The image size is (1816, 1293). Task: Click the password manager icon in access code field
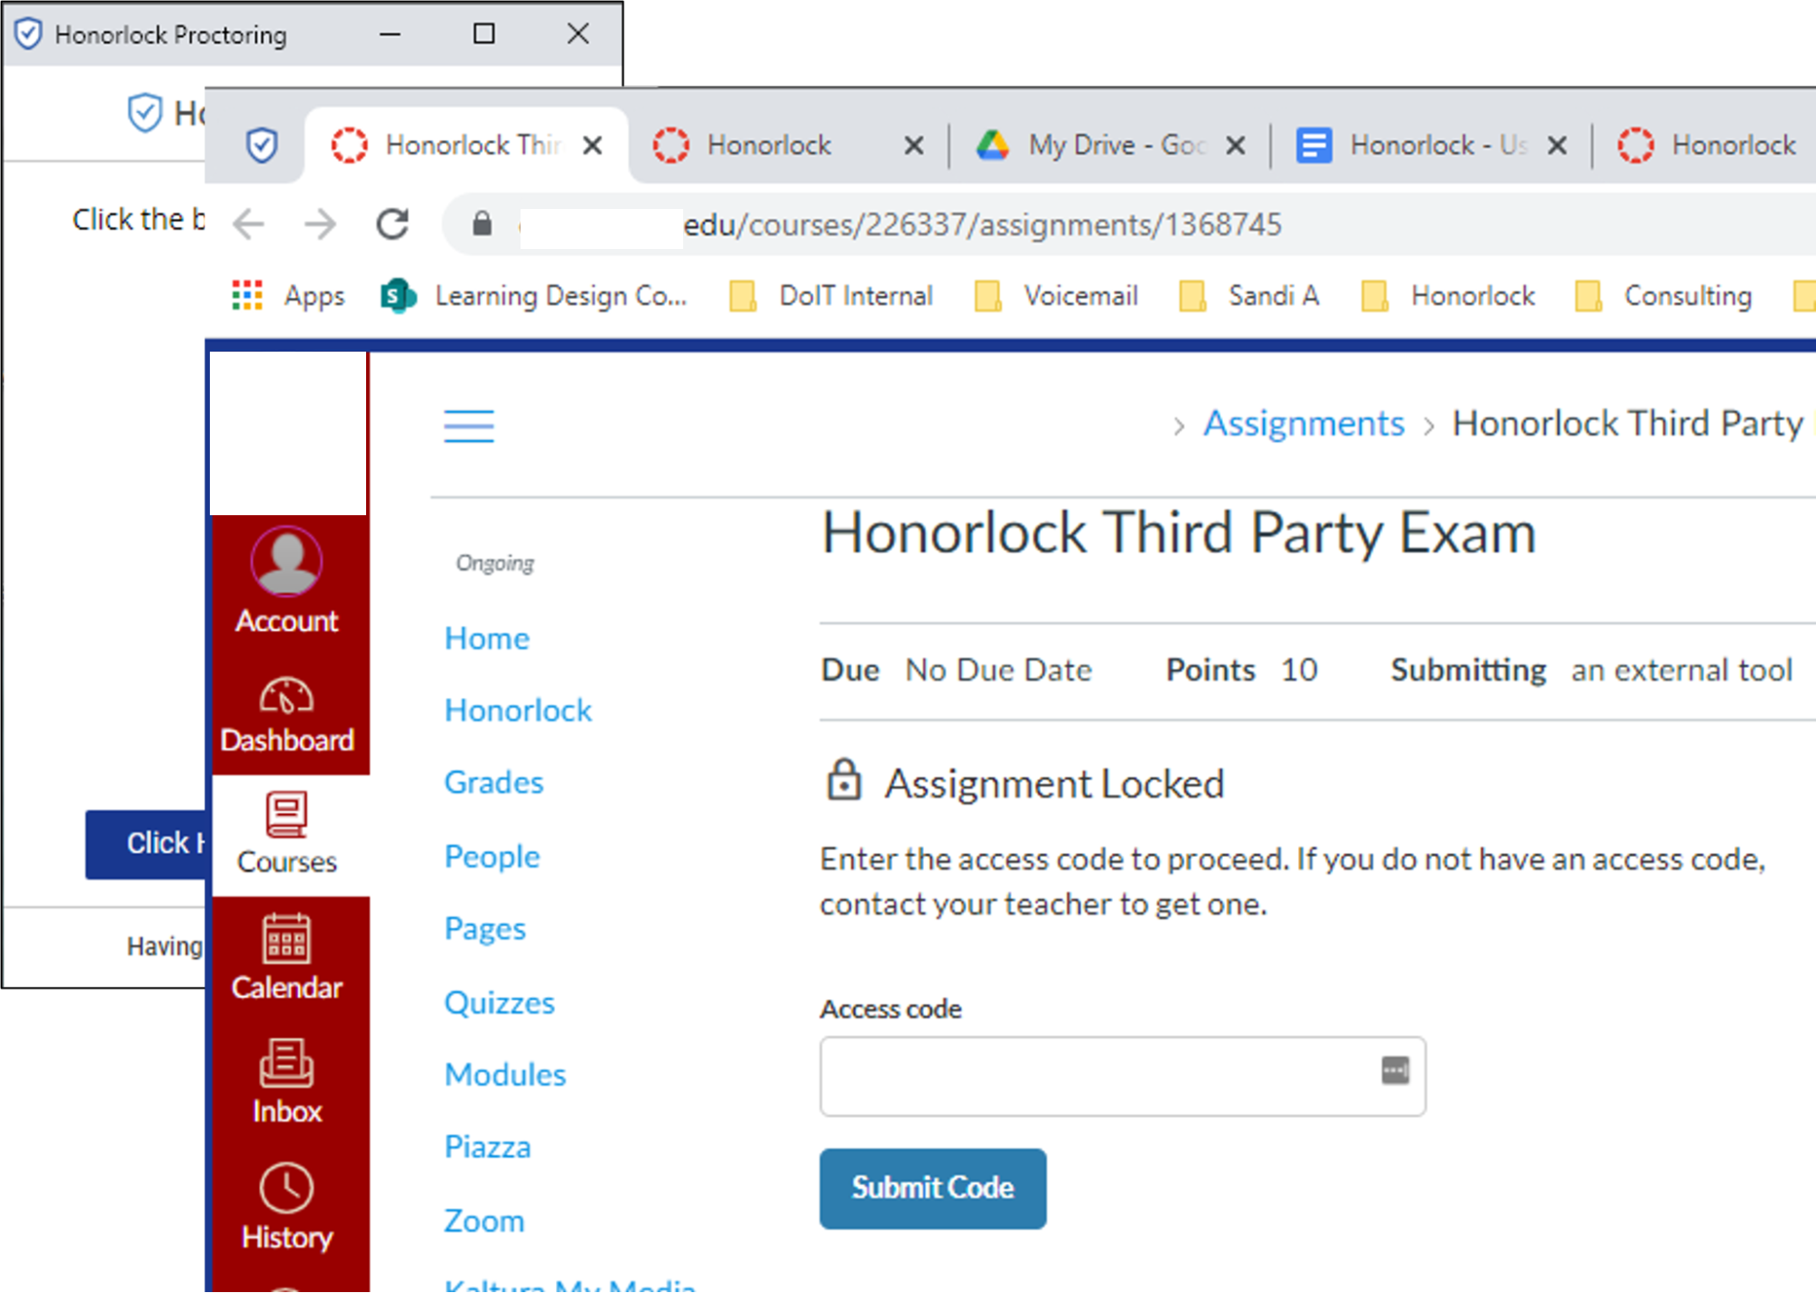pos(1395,1070)
